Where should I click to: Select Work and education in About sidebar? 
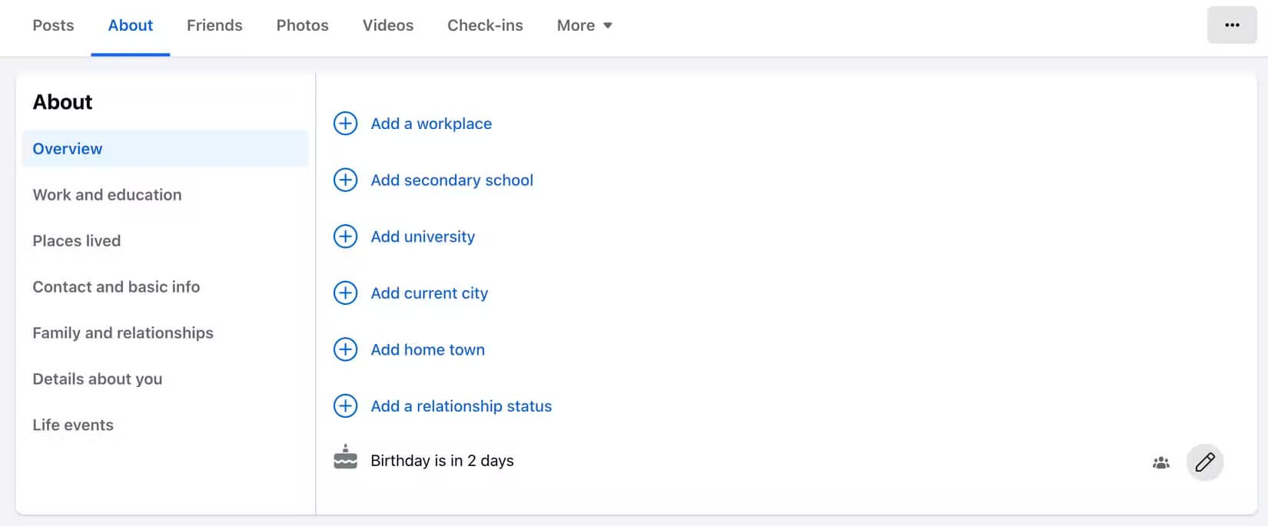pyautogui.click(x=107, y=195)
